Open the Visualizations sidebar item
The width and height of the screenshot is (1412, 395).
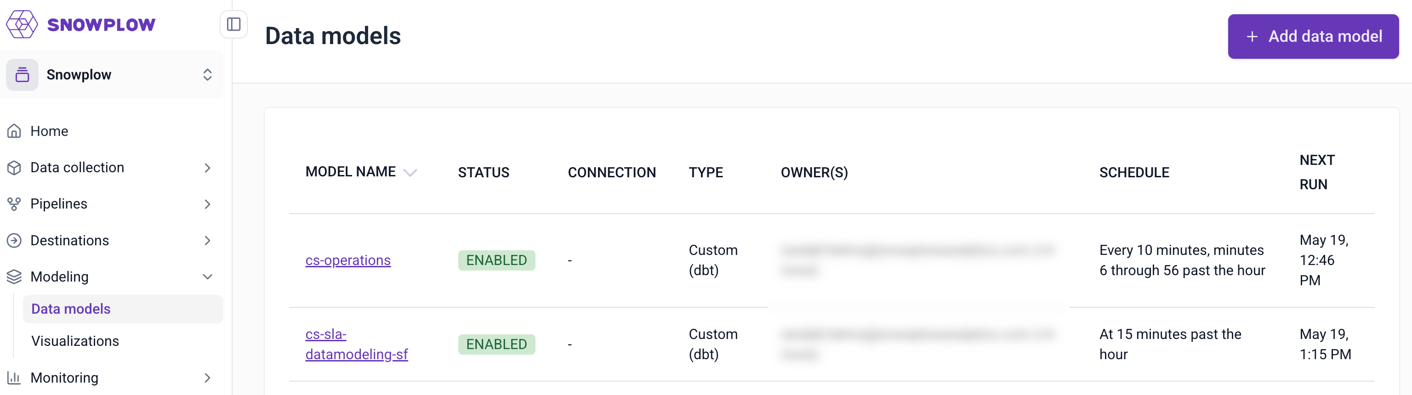[75, 341]
